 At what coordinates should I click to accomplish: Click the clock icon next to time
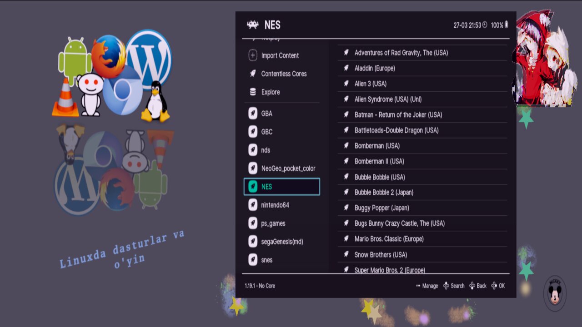[x=485, y=25]
